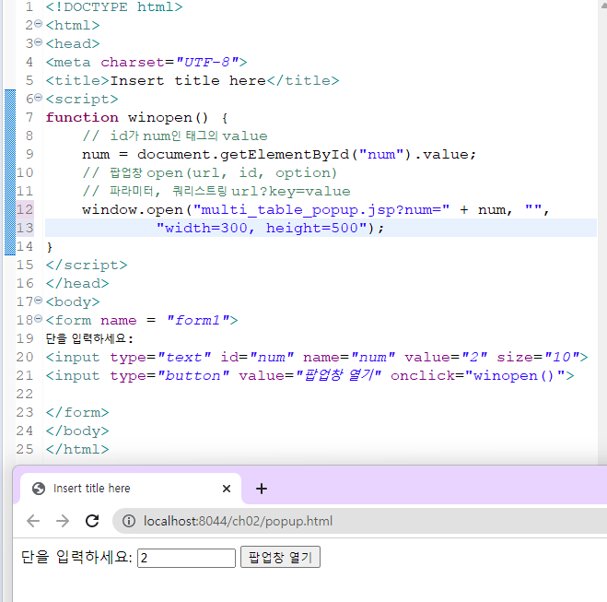
Task: Click the comment 파라미터, 쿼리스트링 on line 11
Action: [x=216, y=192]
